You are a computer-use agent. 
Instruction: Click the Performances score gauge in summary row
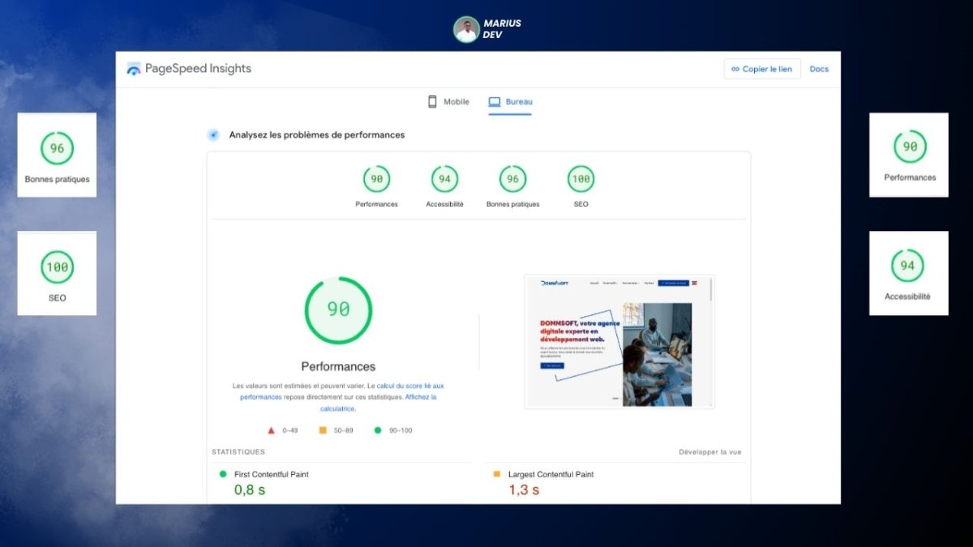click(376, 179)
